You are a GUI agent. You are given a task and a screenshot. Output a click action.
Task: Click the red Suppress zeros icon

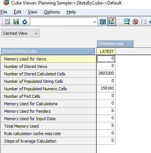[x=135, y=22]
